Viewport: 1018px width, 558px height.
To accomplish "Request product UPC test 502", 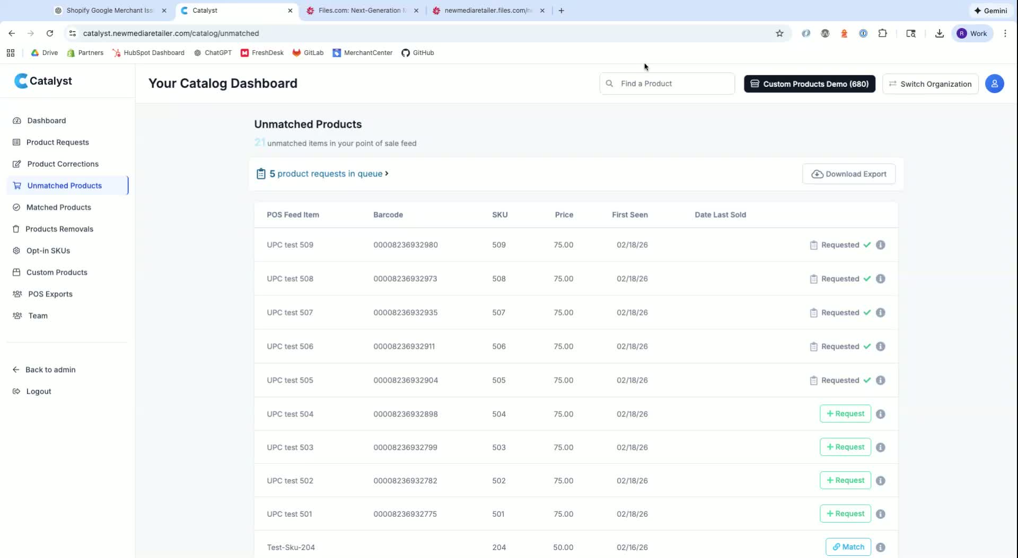I will (845, 481).
